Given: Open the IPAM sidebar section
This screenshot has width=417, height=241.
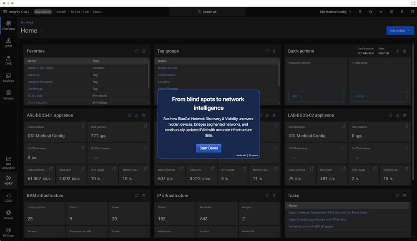Looking at the screenshot, I should pos(8,43).
